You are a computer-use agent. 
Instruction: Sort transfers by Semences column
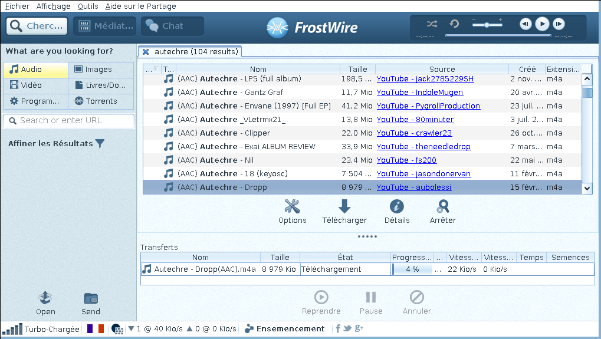click(570, 258)
